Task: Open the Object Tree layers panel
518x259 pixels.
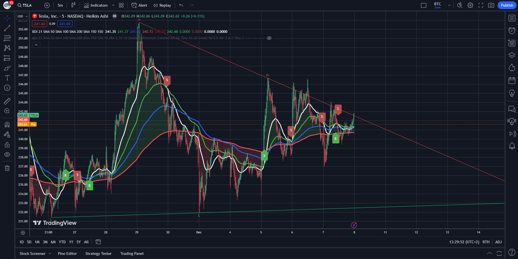Action: coord(512,55)
